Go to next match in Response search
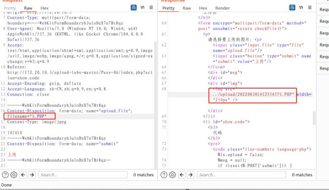Viewport: 329px width, 190px height. pyautogui.click(x=190, y=175)
